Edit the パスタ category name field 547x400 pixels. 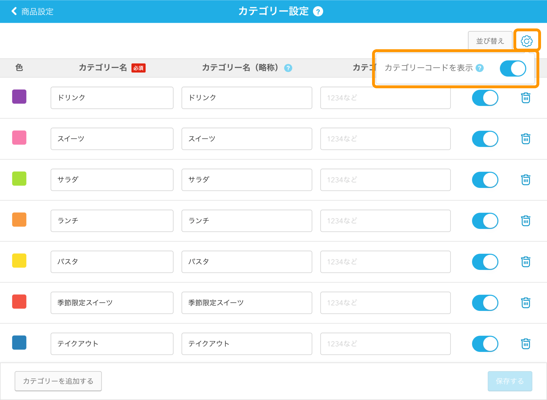pyautogui.click(x=112, y=262)
